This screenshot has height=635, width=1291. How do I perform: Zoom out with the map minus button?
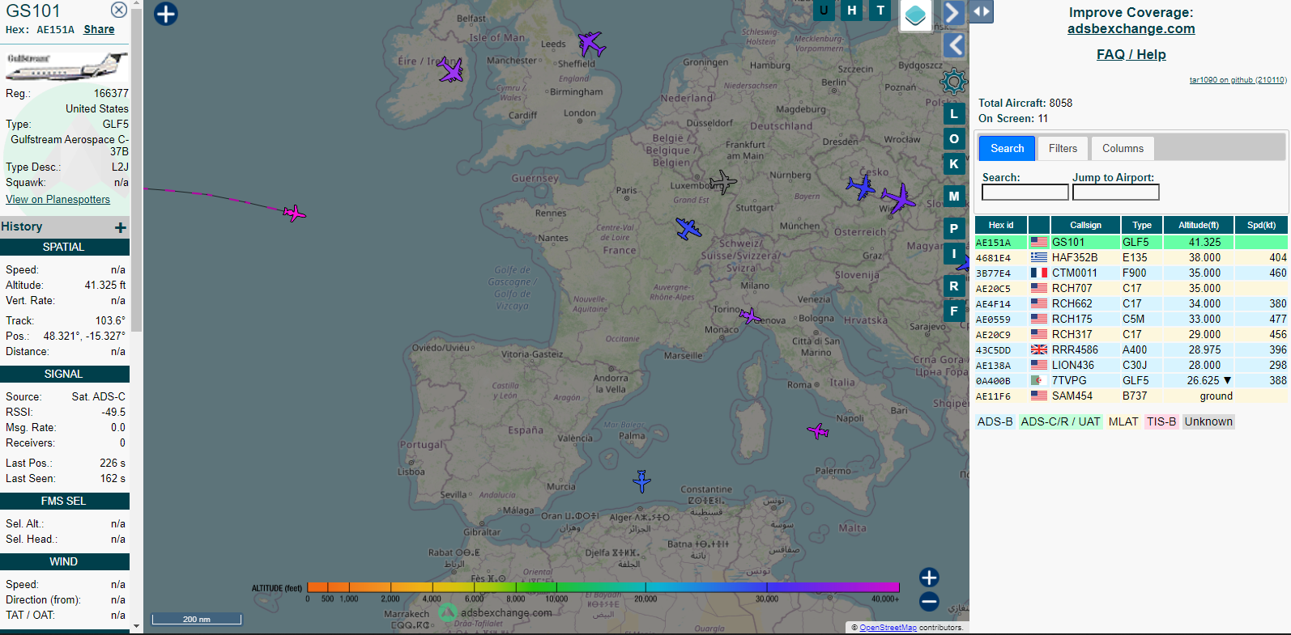coord(929,602)
